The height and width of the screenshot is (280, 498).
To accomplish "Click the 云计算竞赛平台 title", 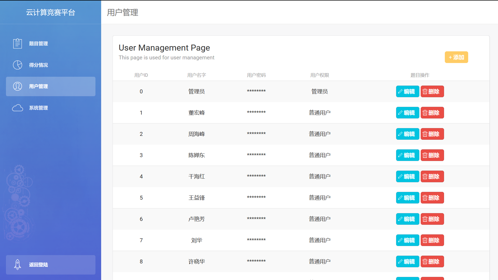I will point(51,12).
